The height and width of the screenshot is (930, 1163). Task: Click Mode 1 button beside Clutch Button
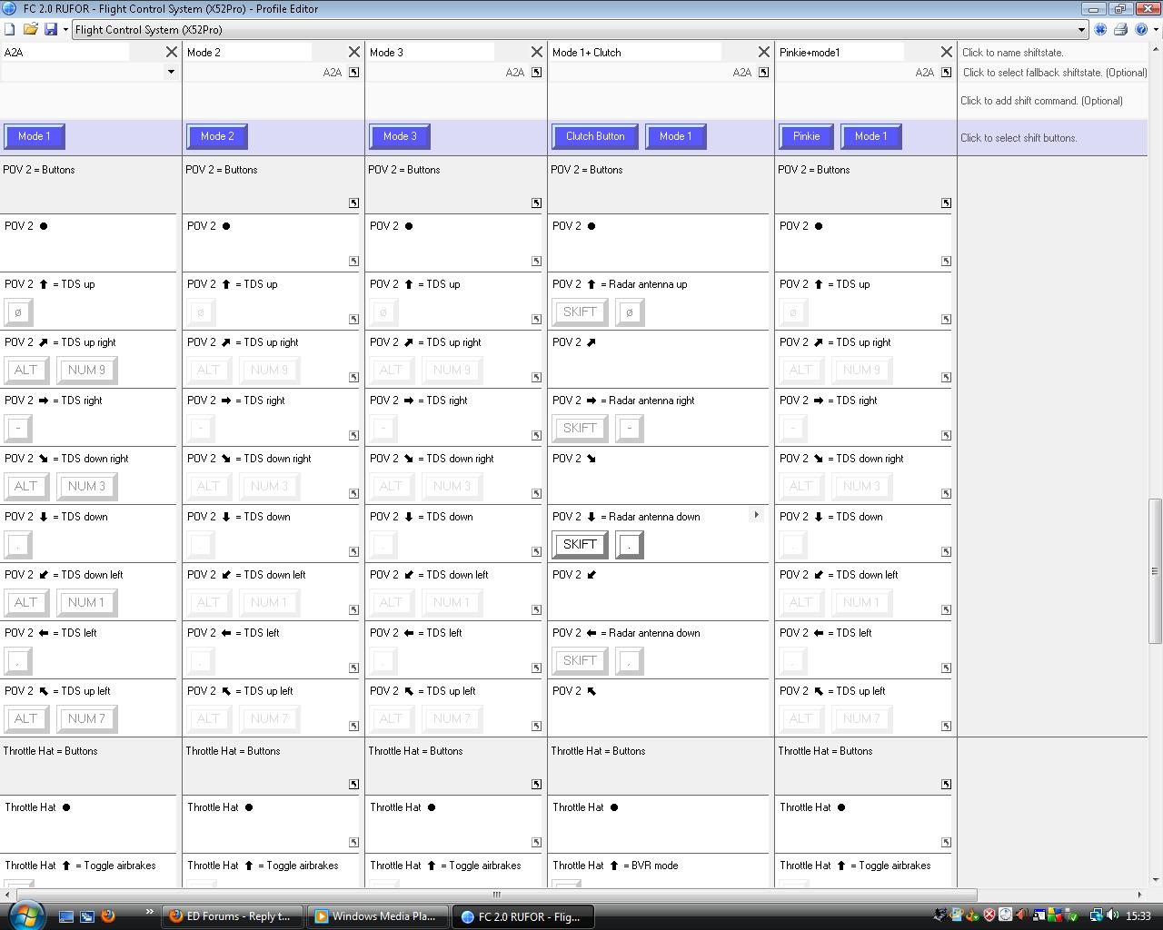coord(675,136)
